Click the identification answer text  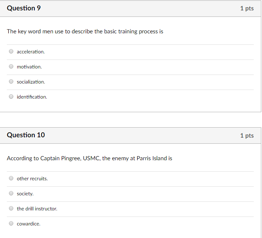point(32,97)
